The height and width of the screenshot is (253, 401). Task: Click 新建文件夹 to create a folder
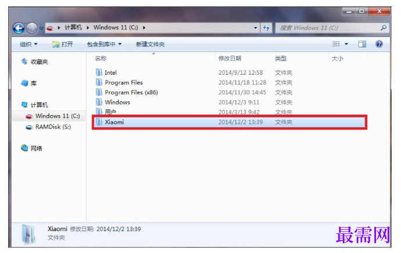[150, 45]
